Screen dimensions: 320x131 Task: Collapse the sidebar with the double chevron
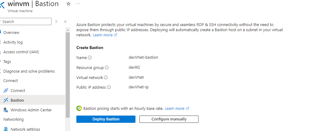pos(65,21)
